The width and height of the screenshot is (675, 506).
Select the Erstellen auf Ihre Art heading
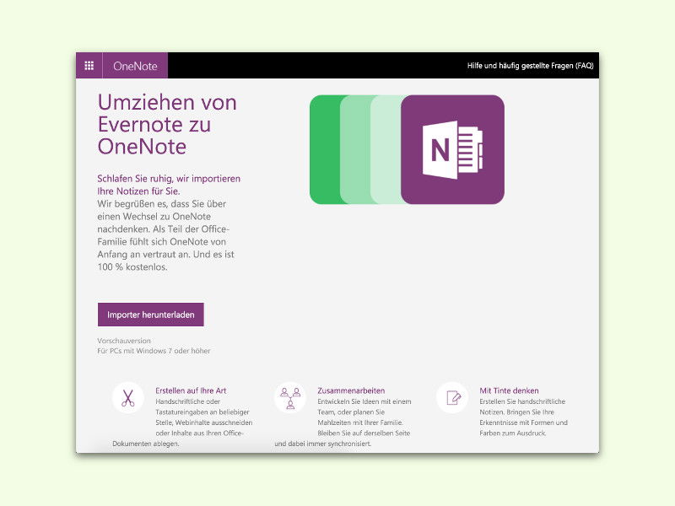point(191,390)
